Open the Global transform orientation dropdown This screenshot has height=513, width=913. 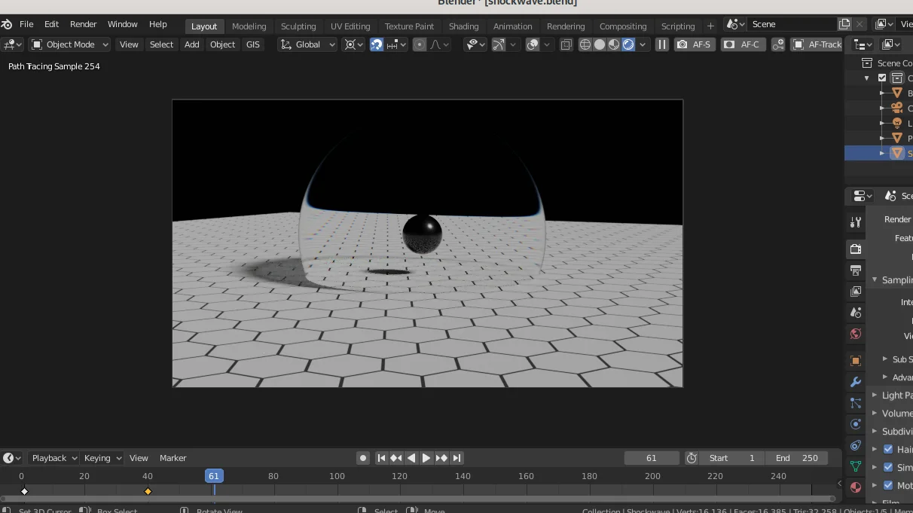pyautogui.click(x=307, y=44)
